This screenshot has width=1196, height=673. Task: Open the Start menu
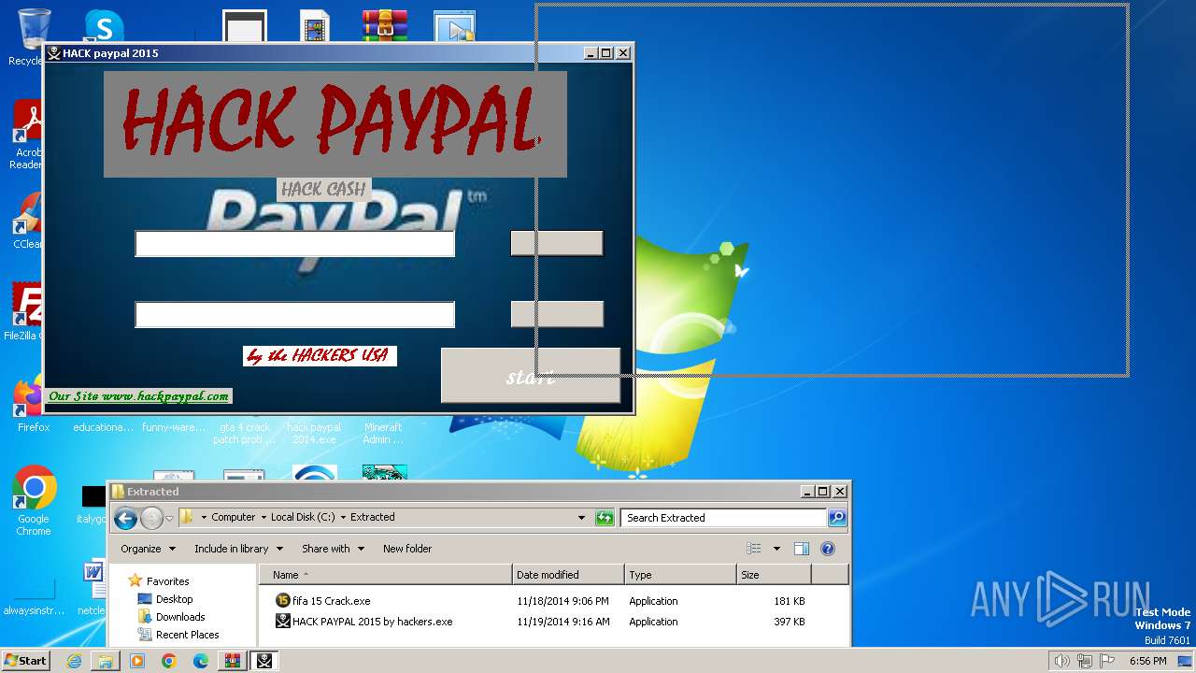26,661
